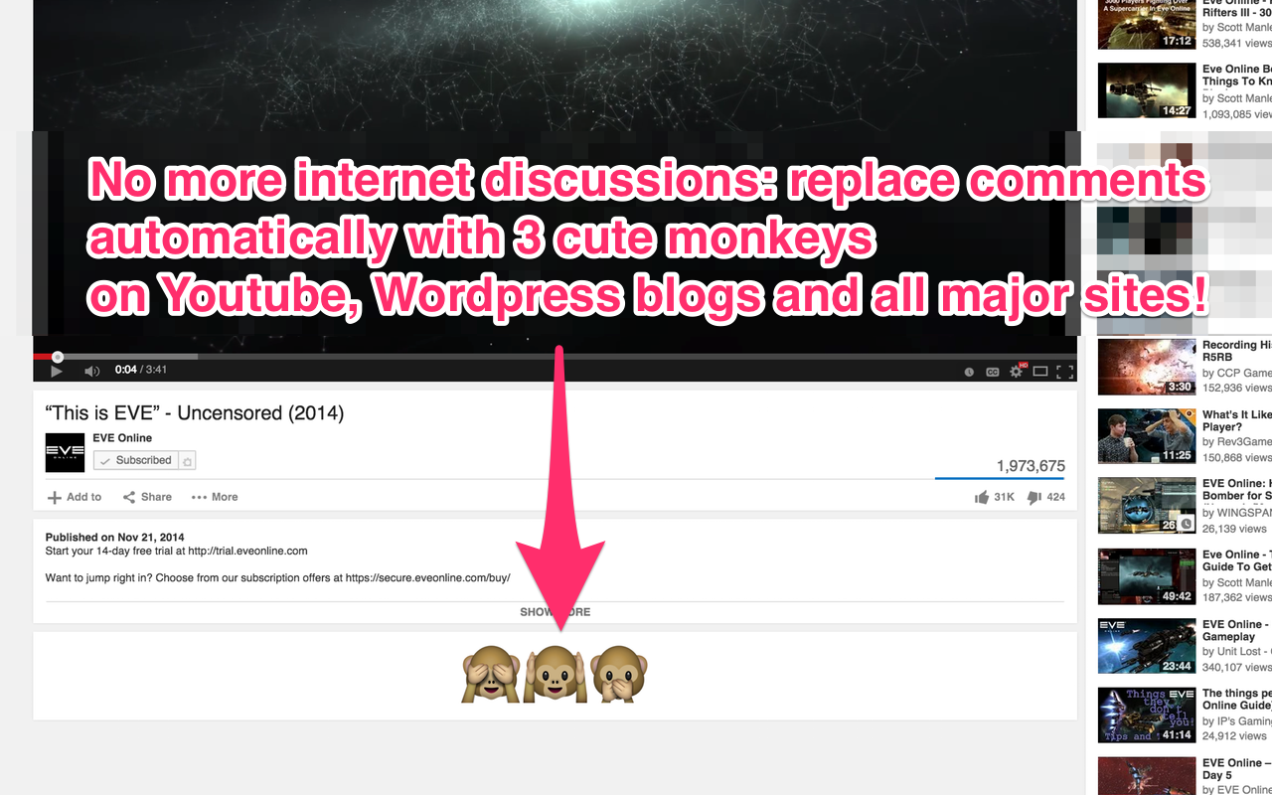This screenshot has height=795, width=1272.
Task: Open "Recording" R5RB video title
Action: click(x=1237, y=351)
